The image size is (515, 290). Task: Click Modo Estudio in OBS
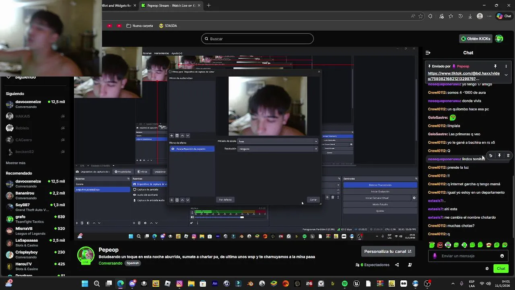point(380,205)
